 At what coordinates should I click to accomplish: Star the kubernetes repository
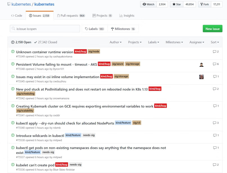click(176, 4)
